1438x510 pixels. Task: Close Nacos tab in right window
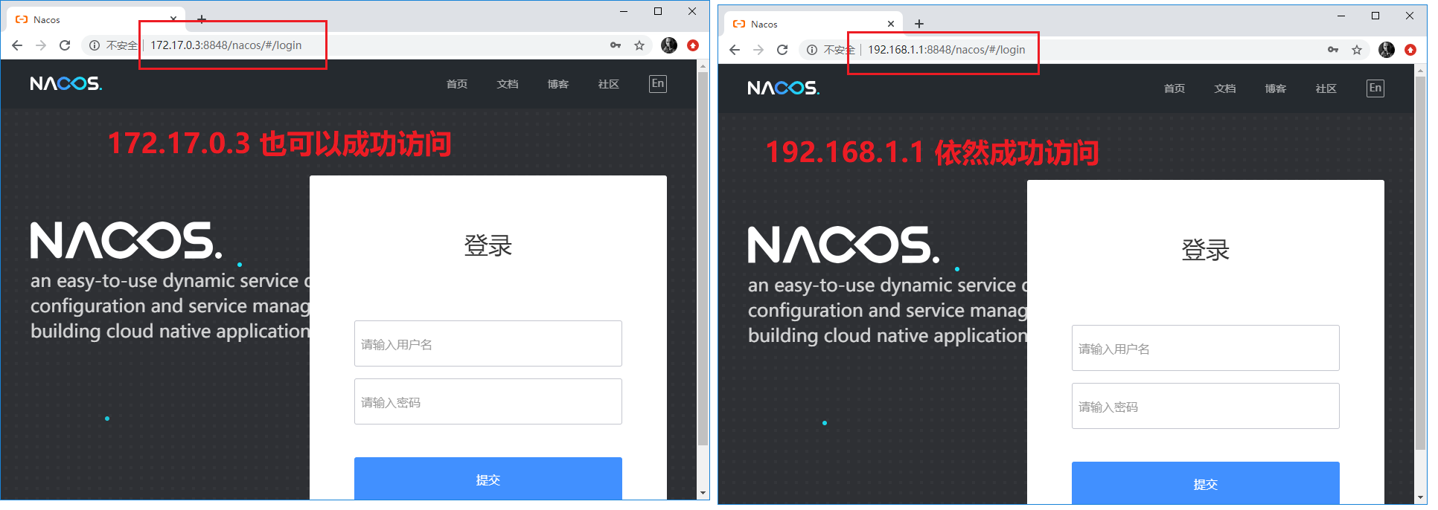pyautogui.click(x=891, y=24)
